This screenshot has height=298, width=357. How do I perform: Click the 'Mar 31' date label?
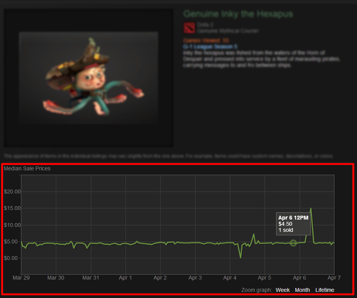point(91,278)
